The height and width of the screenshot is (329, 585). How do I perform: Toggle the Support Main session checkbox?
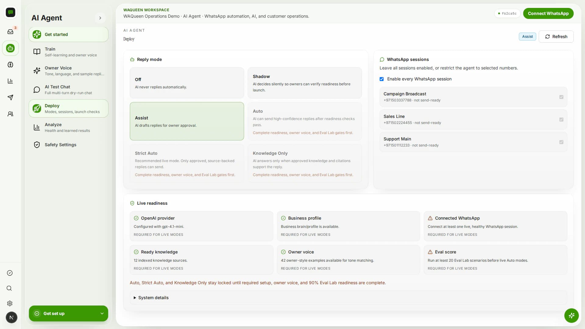click(x=561, y=142)
